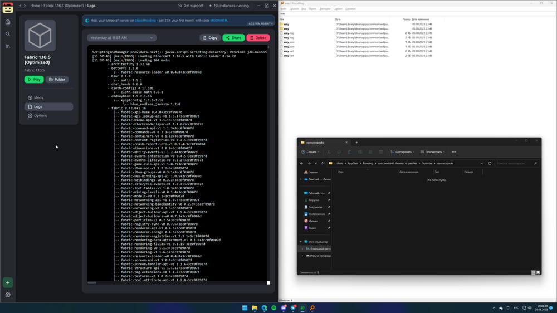
Task: Open the three-dots more menu in Explorer
Action: tap(454, 152)
